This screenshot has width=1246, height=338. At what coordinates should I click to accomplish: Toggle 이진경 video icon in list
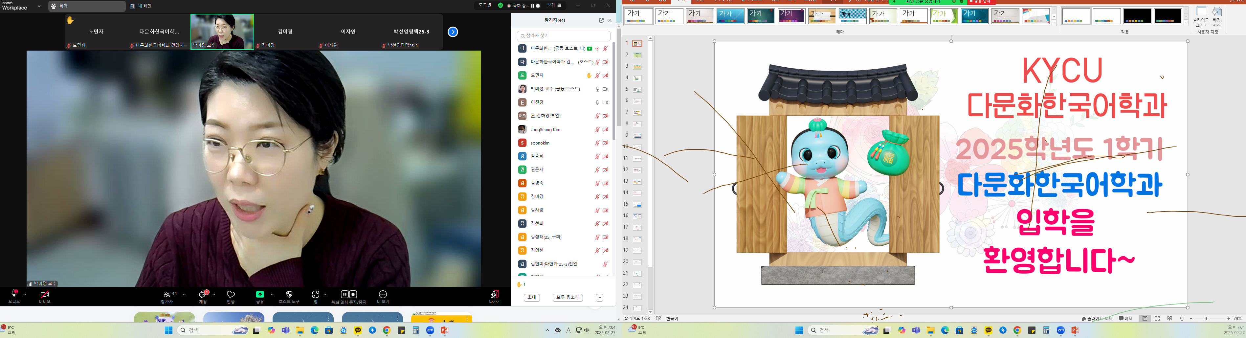(x=605, y=102)
